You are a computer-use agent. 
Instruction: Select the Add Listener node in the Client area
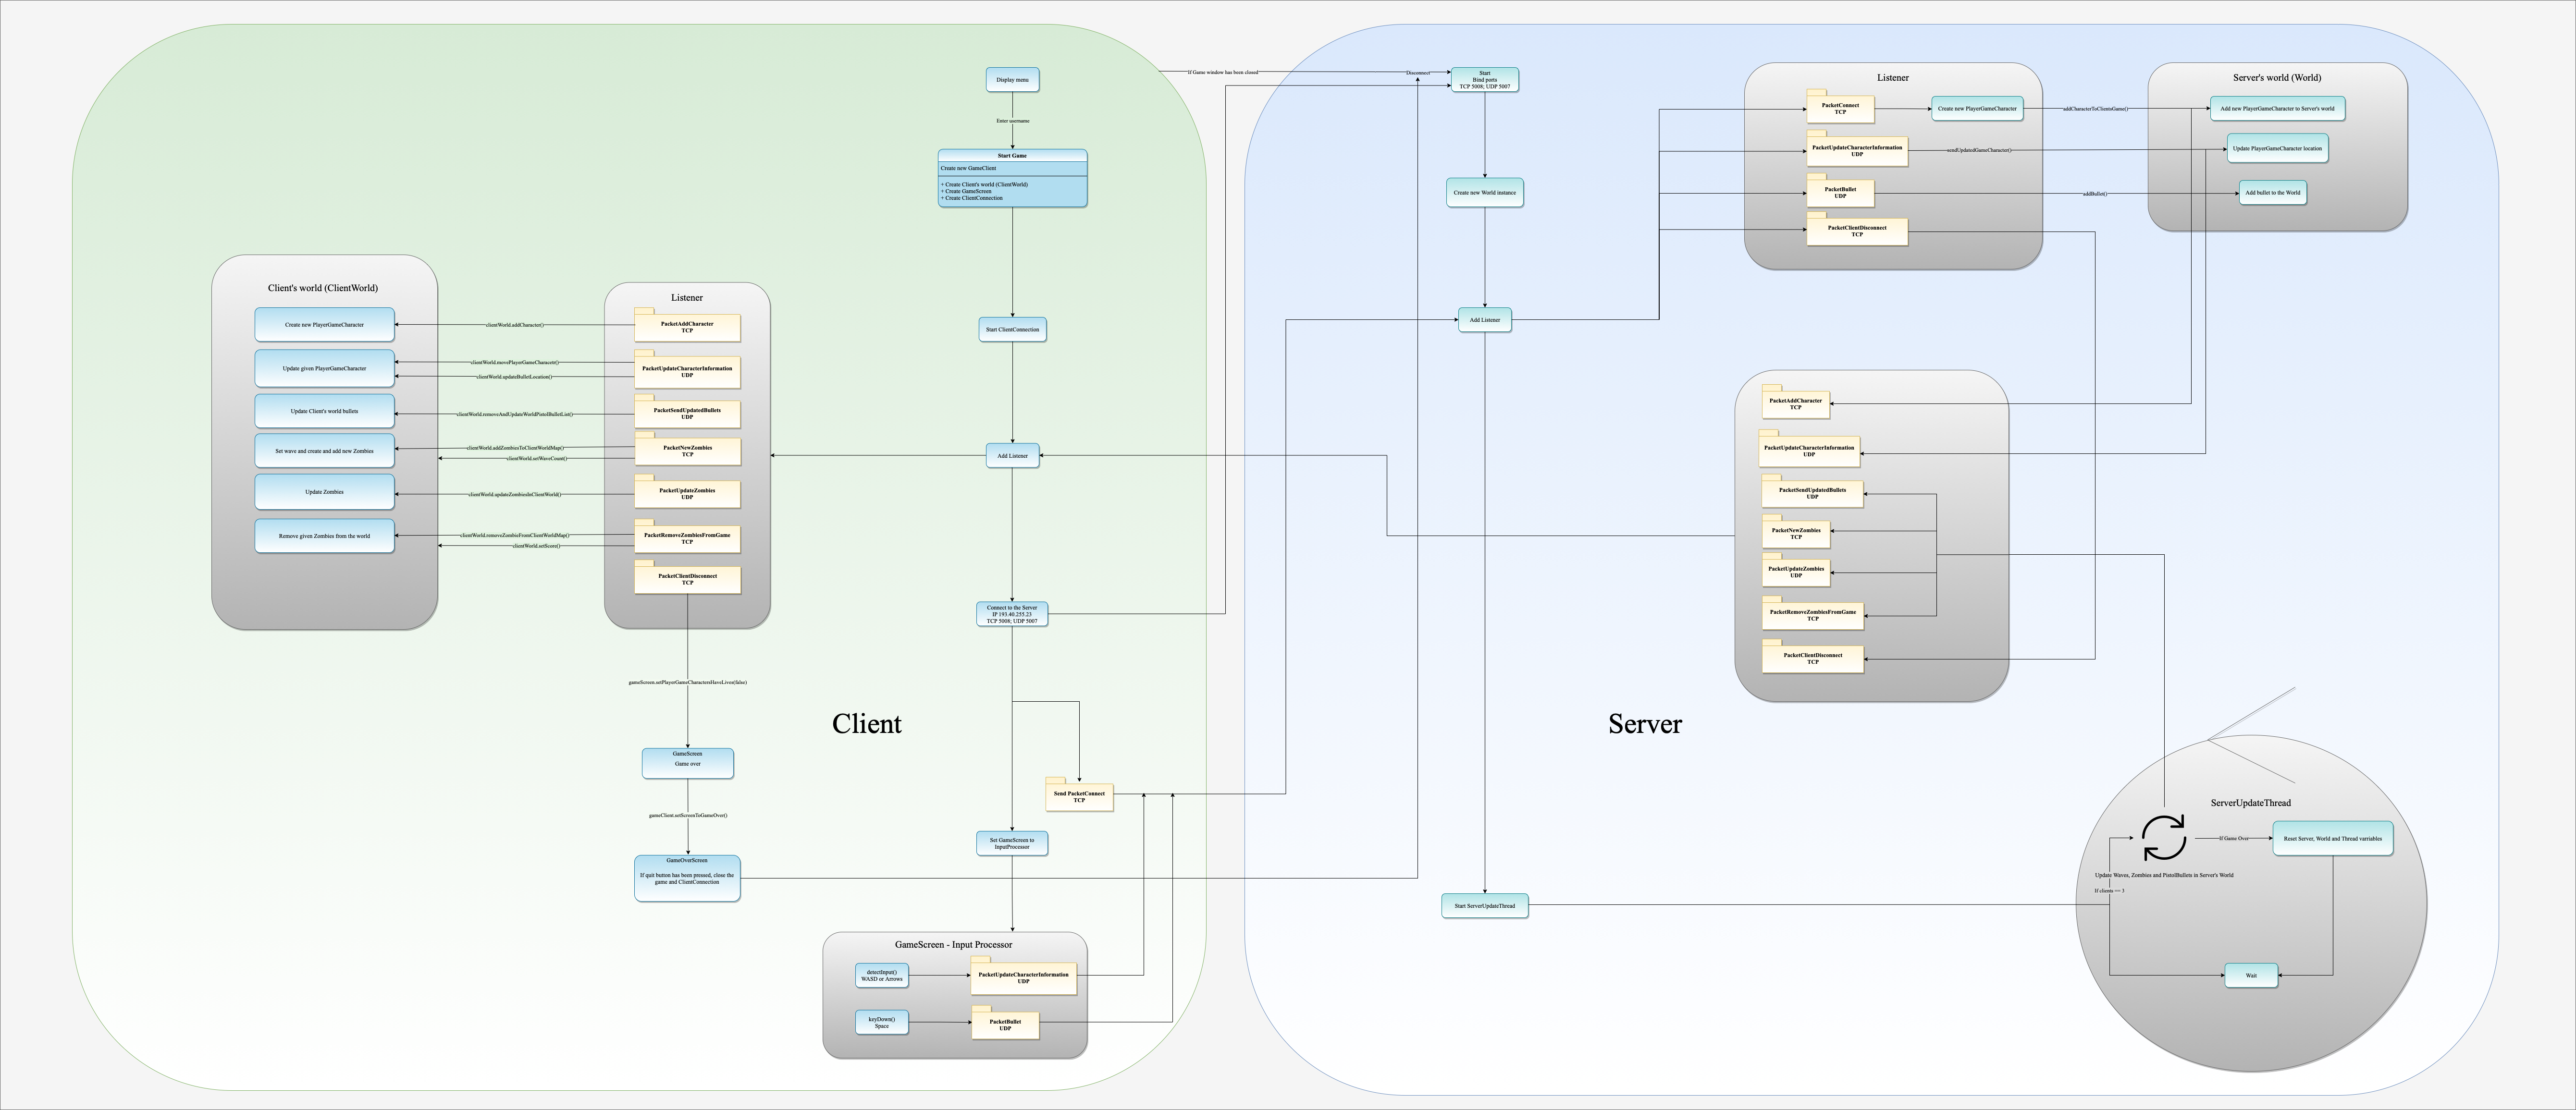(x=1012, y=456)
